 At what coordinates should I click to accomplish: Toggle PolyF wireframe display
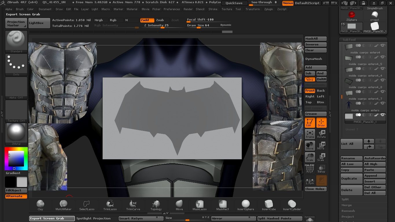[x=310, y=169]
